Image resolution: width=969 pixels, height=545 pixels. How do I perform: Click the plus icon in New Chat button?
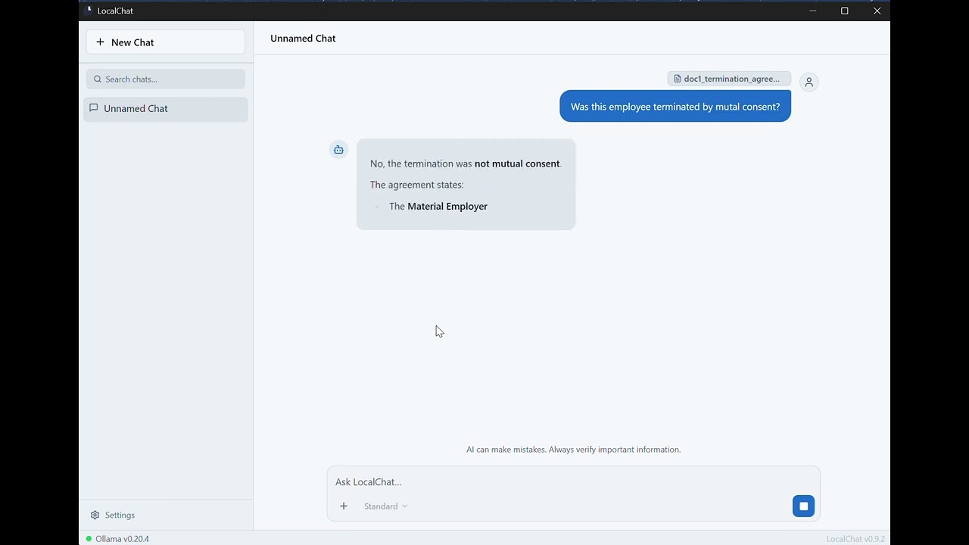point(100,42)
